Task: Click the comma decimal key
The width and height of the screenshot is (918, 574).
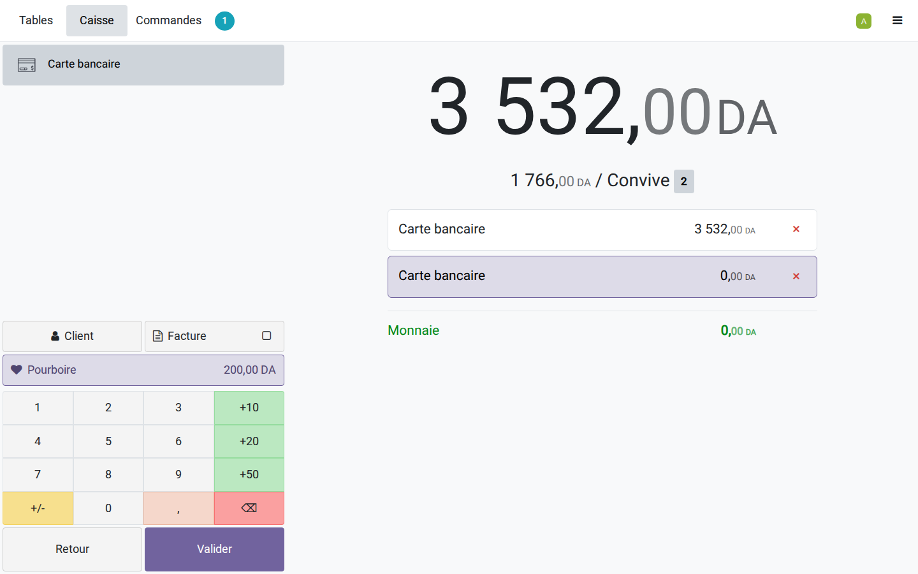Action: tap(178, 508)
